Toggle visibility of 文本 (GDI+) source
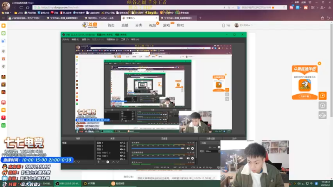 tap(121, 156)
